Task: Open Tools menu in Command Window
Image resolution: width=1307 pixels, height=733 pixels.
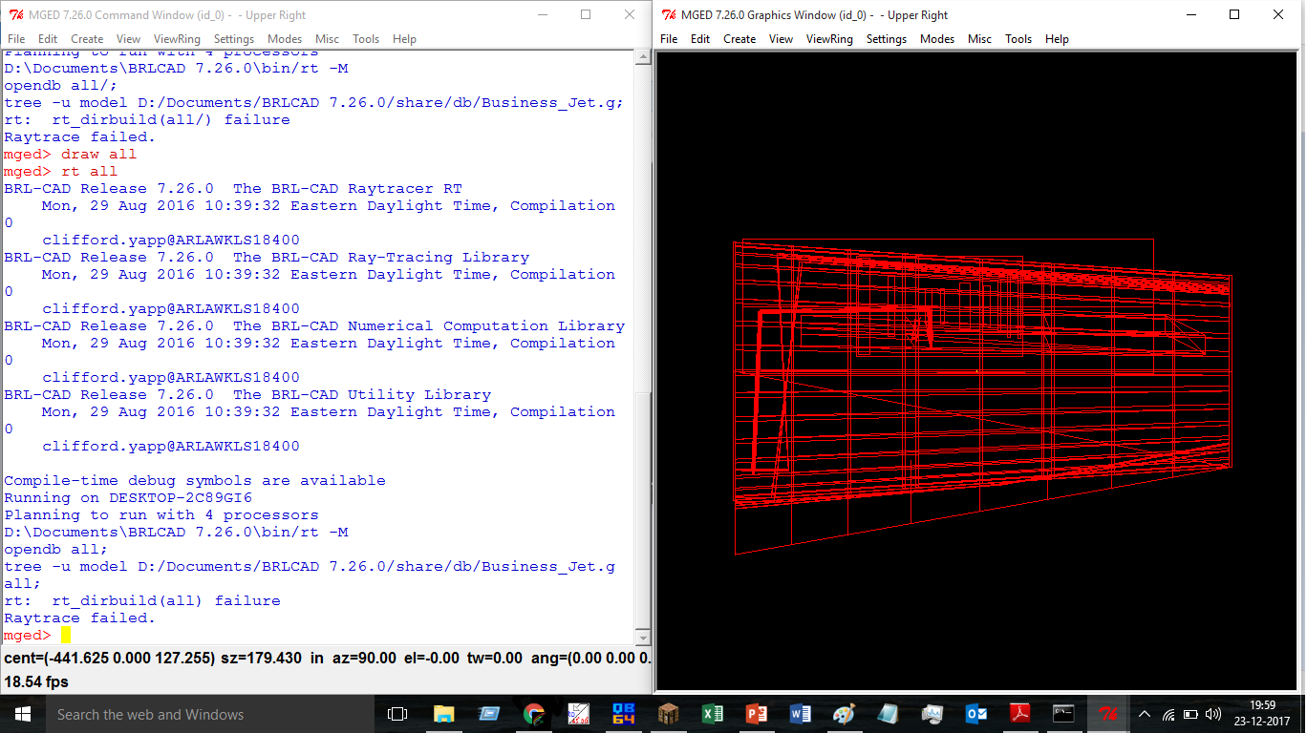Action: point(366,39)
